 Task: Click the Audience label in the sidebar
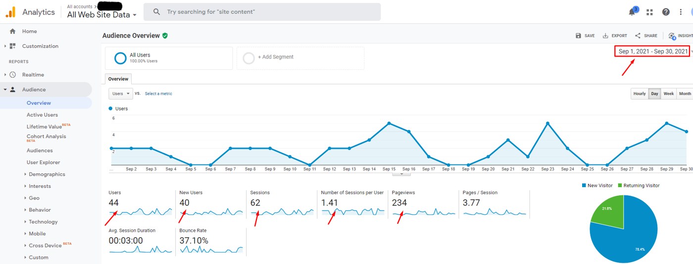point(34,90)
